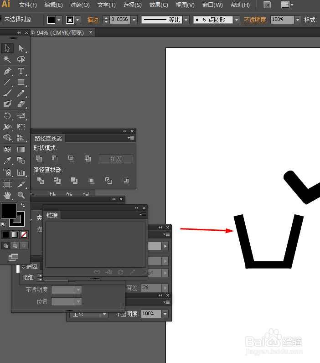Screen dimensions: 320x363
Task: Open fill color dropdown in control bar
Action: pos(59,20)
